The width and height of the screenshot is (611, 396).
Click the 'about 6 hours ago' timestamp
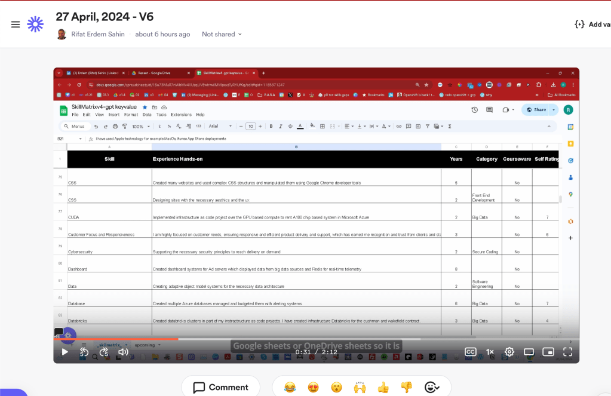[x=162, y=34]
